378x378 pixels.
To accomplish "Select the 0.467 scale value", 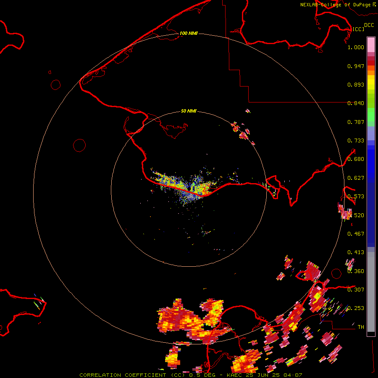I will (x=356, y=234).
